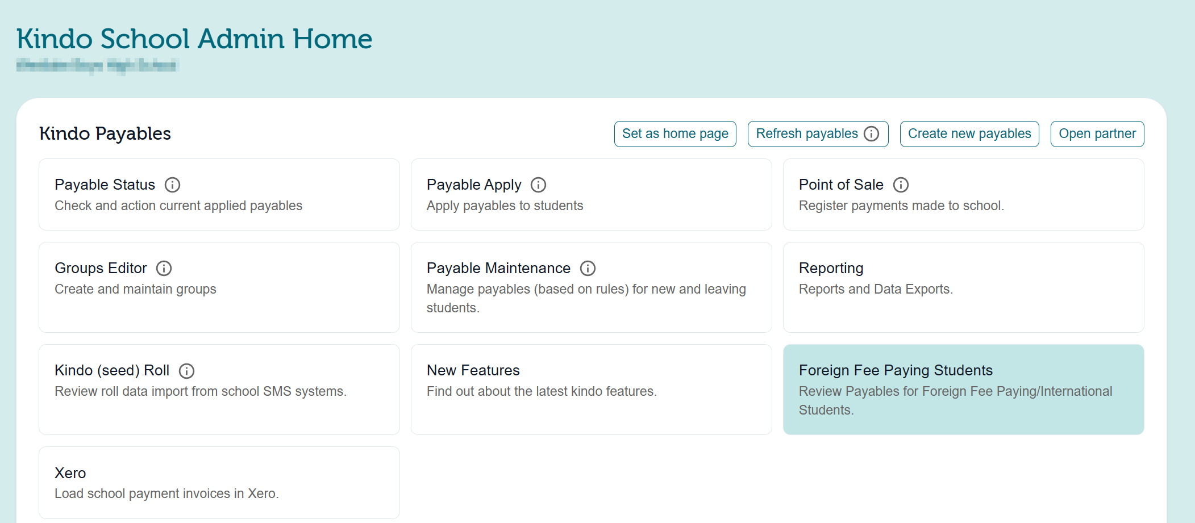Viewport: 1195px width, 523px height.
Task: Click 'Review roll data import from school SMS systems.'
Action: tap(201, 392)
